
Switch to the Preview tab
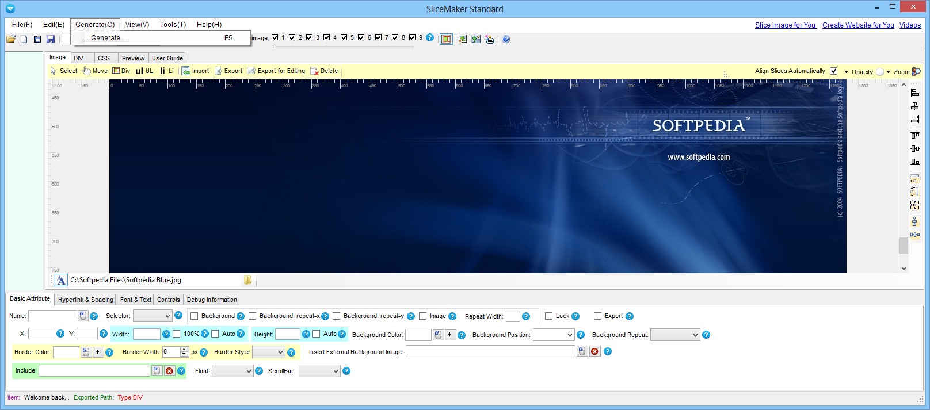pyautogui.click(x=134, y=58)
